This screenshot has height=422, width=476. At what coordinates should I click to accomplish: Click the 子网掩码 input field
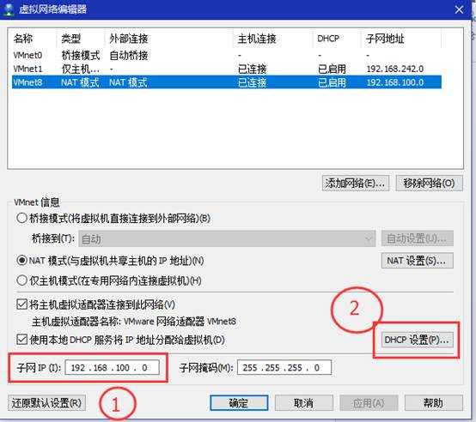[x=284, y=367]
